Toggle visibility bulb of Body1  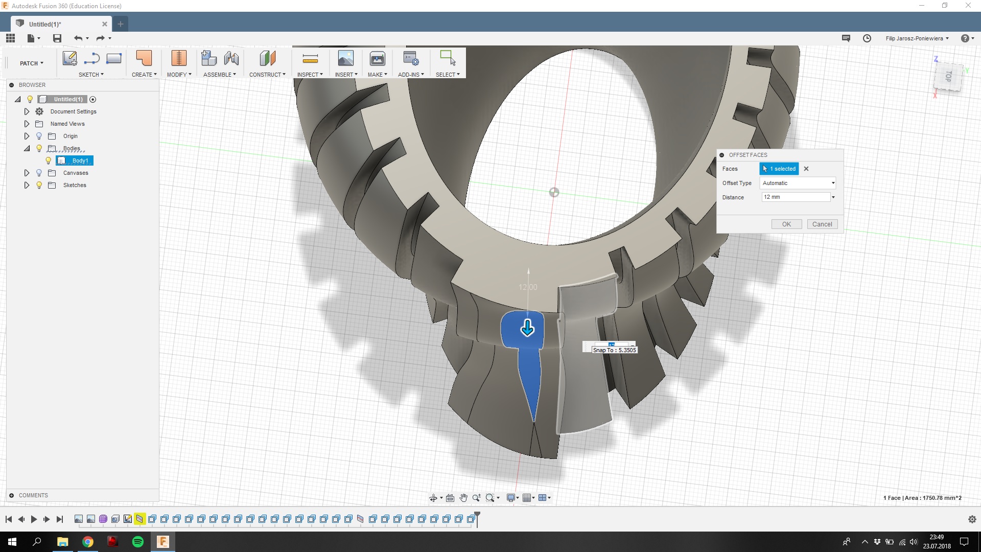coord(49,160)
